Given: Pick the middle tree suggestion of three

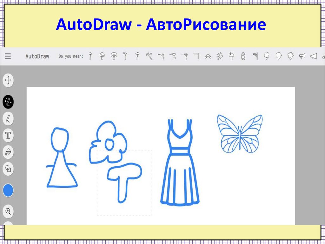Looking at the screenshot, I should [279, 56].
